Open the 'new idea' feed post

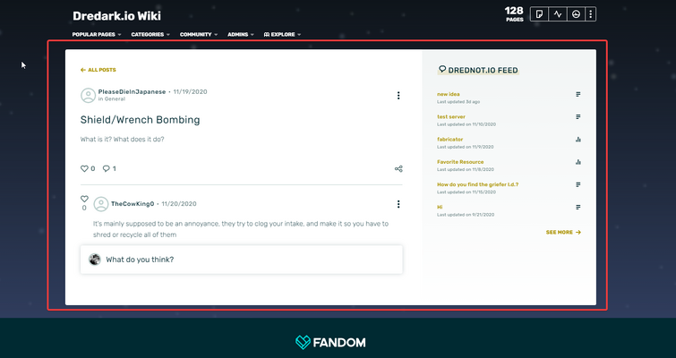[x=449, y=94]
